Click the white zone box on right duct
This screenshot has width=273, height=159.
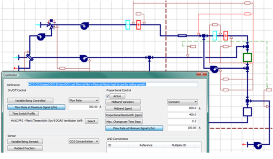point(248,112)
